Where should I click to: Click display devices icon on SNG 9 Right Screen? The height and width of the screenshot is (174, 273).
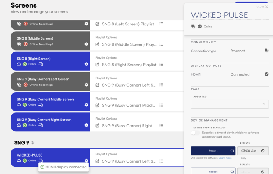(41, 125)
